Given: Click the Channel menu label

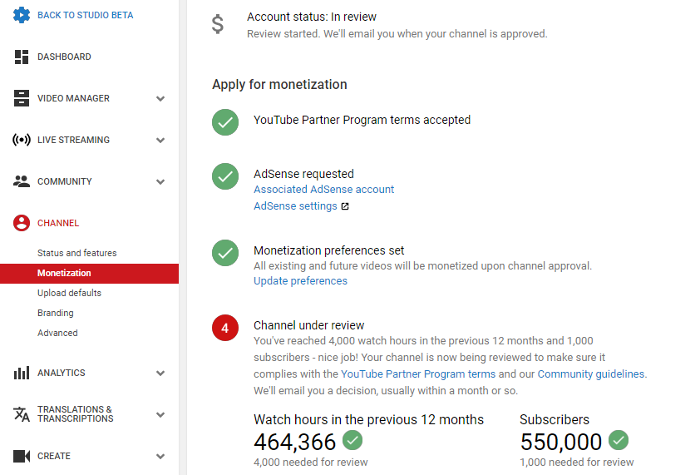Looking at the screenshot, I should tap(58, 223).
